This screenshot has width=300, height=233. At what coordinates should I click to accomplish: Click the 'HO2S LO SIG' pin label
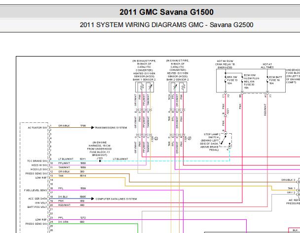[38, 169]
